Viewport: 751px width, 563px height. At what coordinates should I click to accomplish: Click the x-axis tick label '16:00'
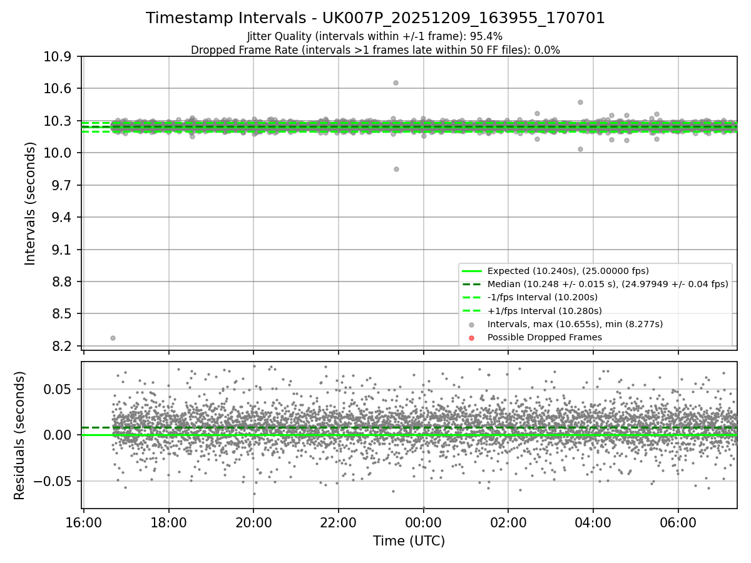tap(84, 522)
